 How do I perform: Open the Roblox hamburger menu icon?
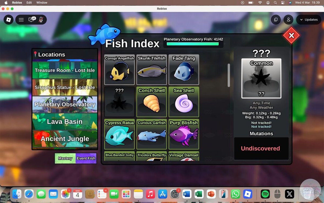pyautogui.click(x=21, y=19)
